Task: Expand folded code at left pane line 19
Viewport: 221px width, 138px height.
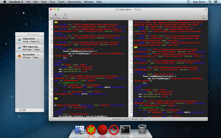Action: (56, 22)
